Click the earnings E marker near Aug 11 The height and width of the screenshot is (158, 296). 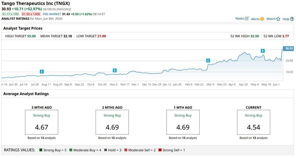point(42,72)
